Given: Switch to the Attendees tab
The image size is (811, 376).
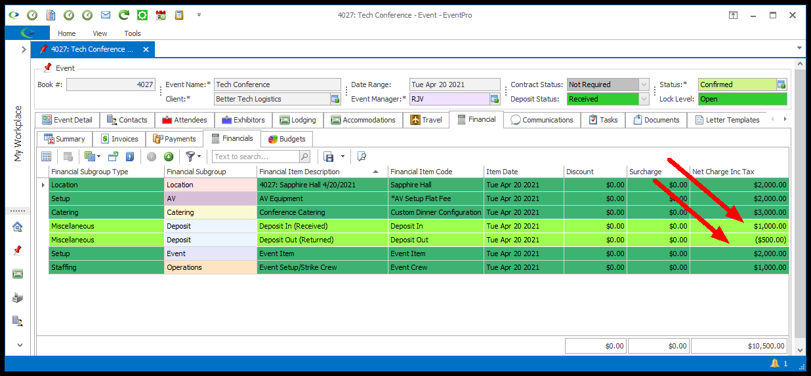Looking at the screenshot, I should point(184,120).
